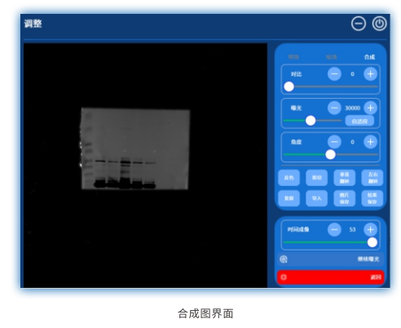Viewport: 401px width, 328px height.
Task: Click the 继续曝光 continue exposure bar
Action: tap(330, 259)
